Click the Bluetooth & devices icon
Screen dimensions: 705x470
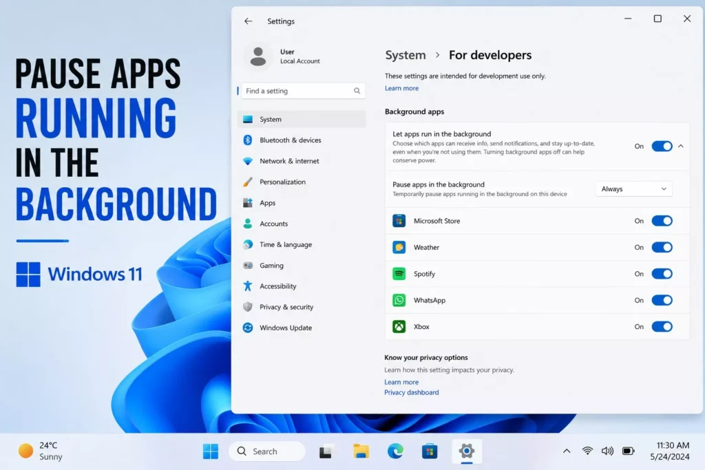tap(248, 140)
